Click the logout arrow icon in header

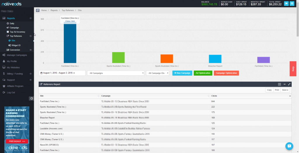pyautogui.click(x=286, y=3)
